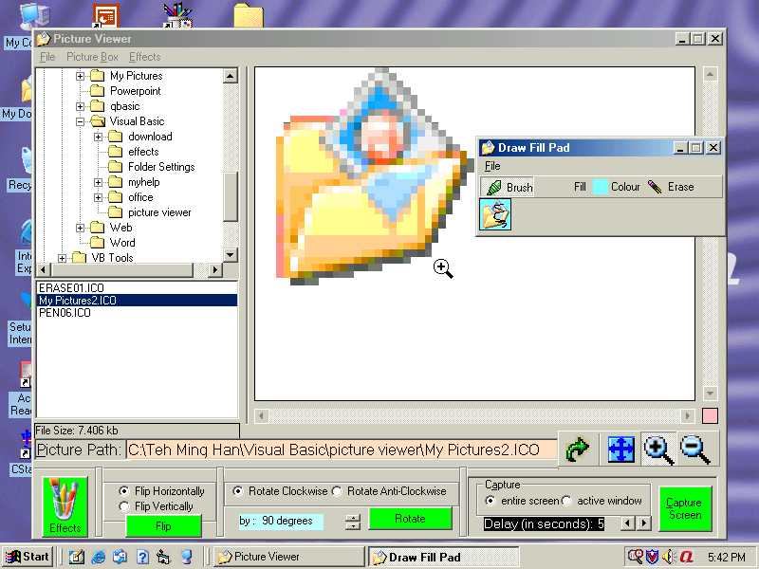
Task: Open the Picture Box menu
Action: (x=92, y=57)
